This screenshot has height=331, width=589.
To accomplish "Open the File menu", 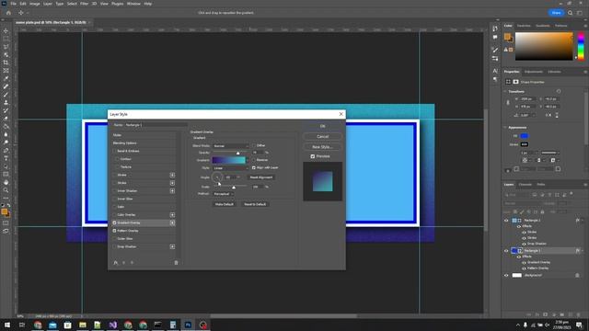I will click(x=13, y=4).
